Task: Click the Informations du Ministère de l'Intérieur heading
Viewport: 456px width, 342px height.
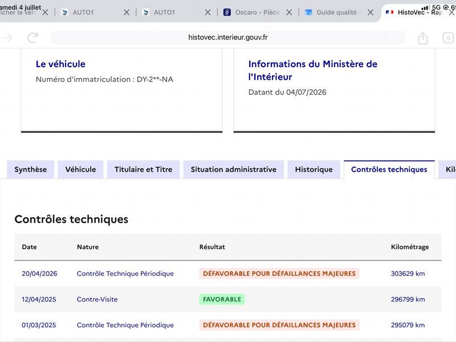Action: point(312,70)
